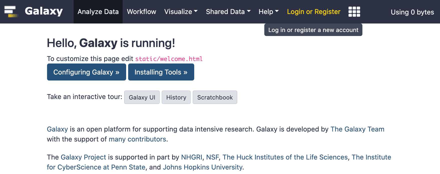Click Login or Register
This screenshot has height=174, width=440.
(x=313, y=12)
